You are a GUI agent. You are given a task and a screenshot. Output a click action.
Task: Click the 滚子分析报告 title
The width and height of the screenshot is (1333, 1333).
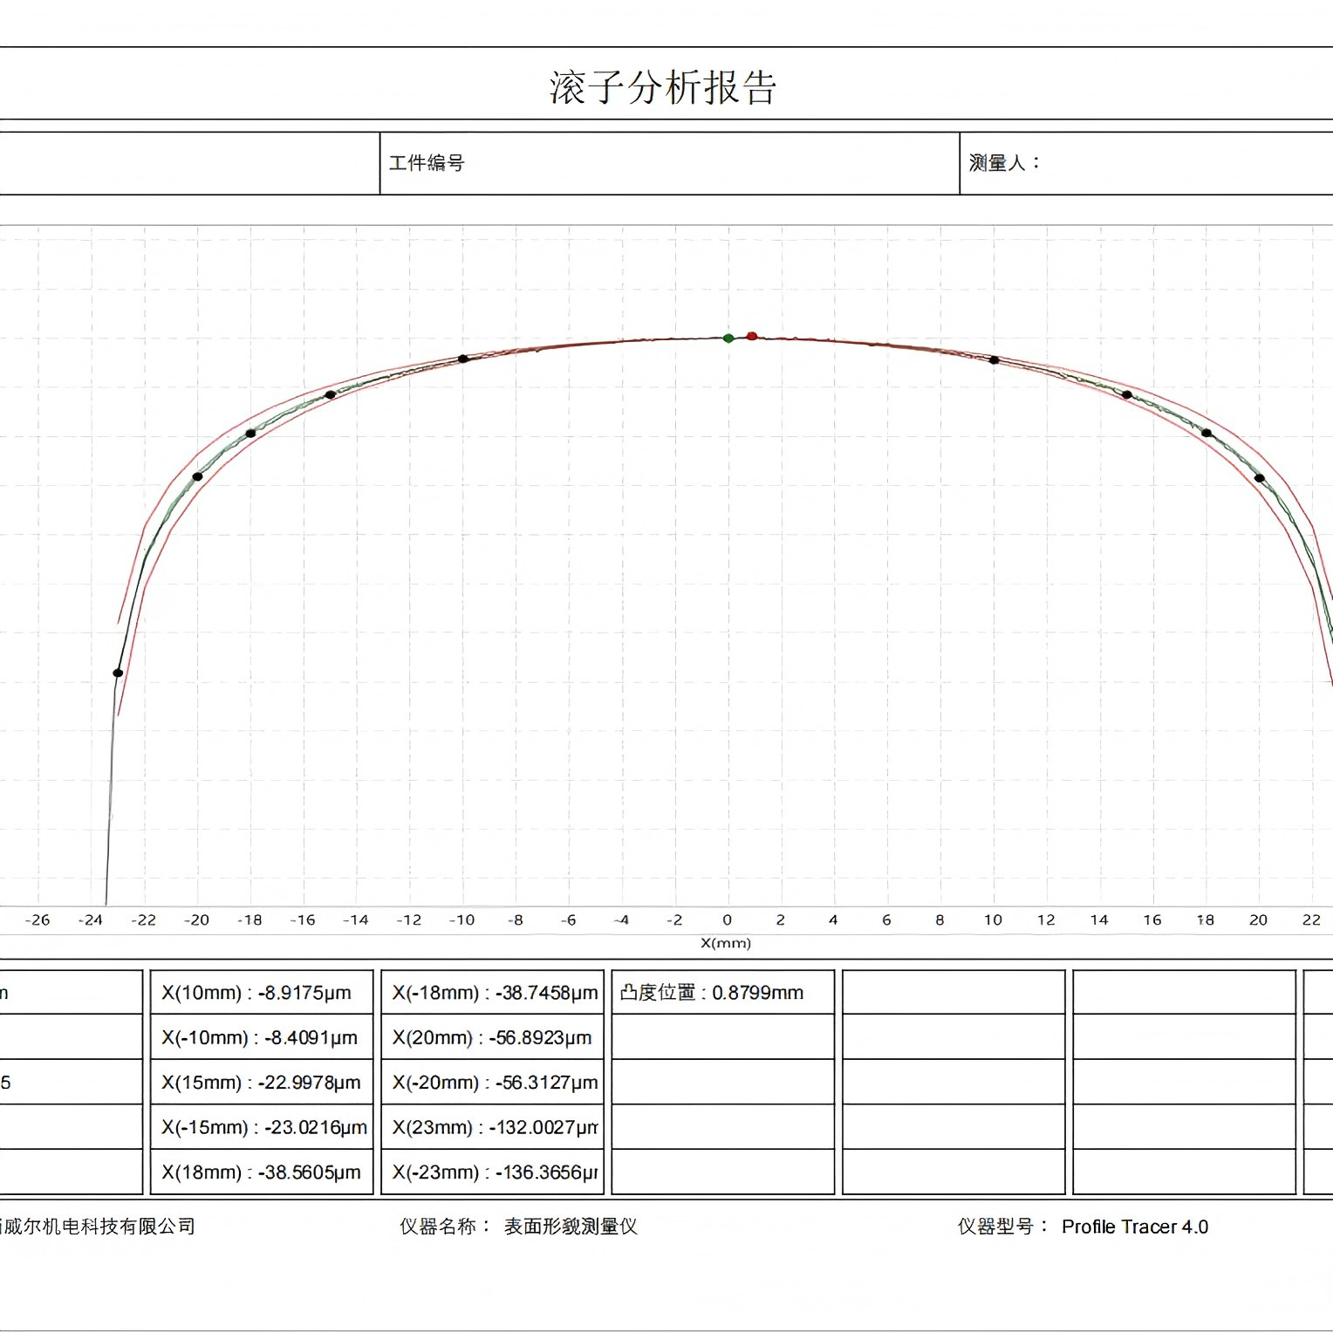[x=663, y=87]
